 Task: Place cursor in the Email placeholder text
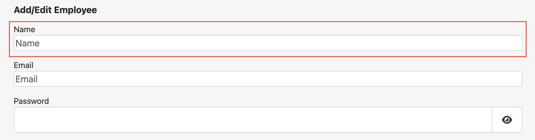tap(26, 79)
